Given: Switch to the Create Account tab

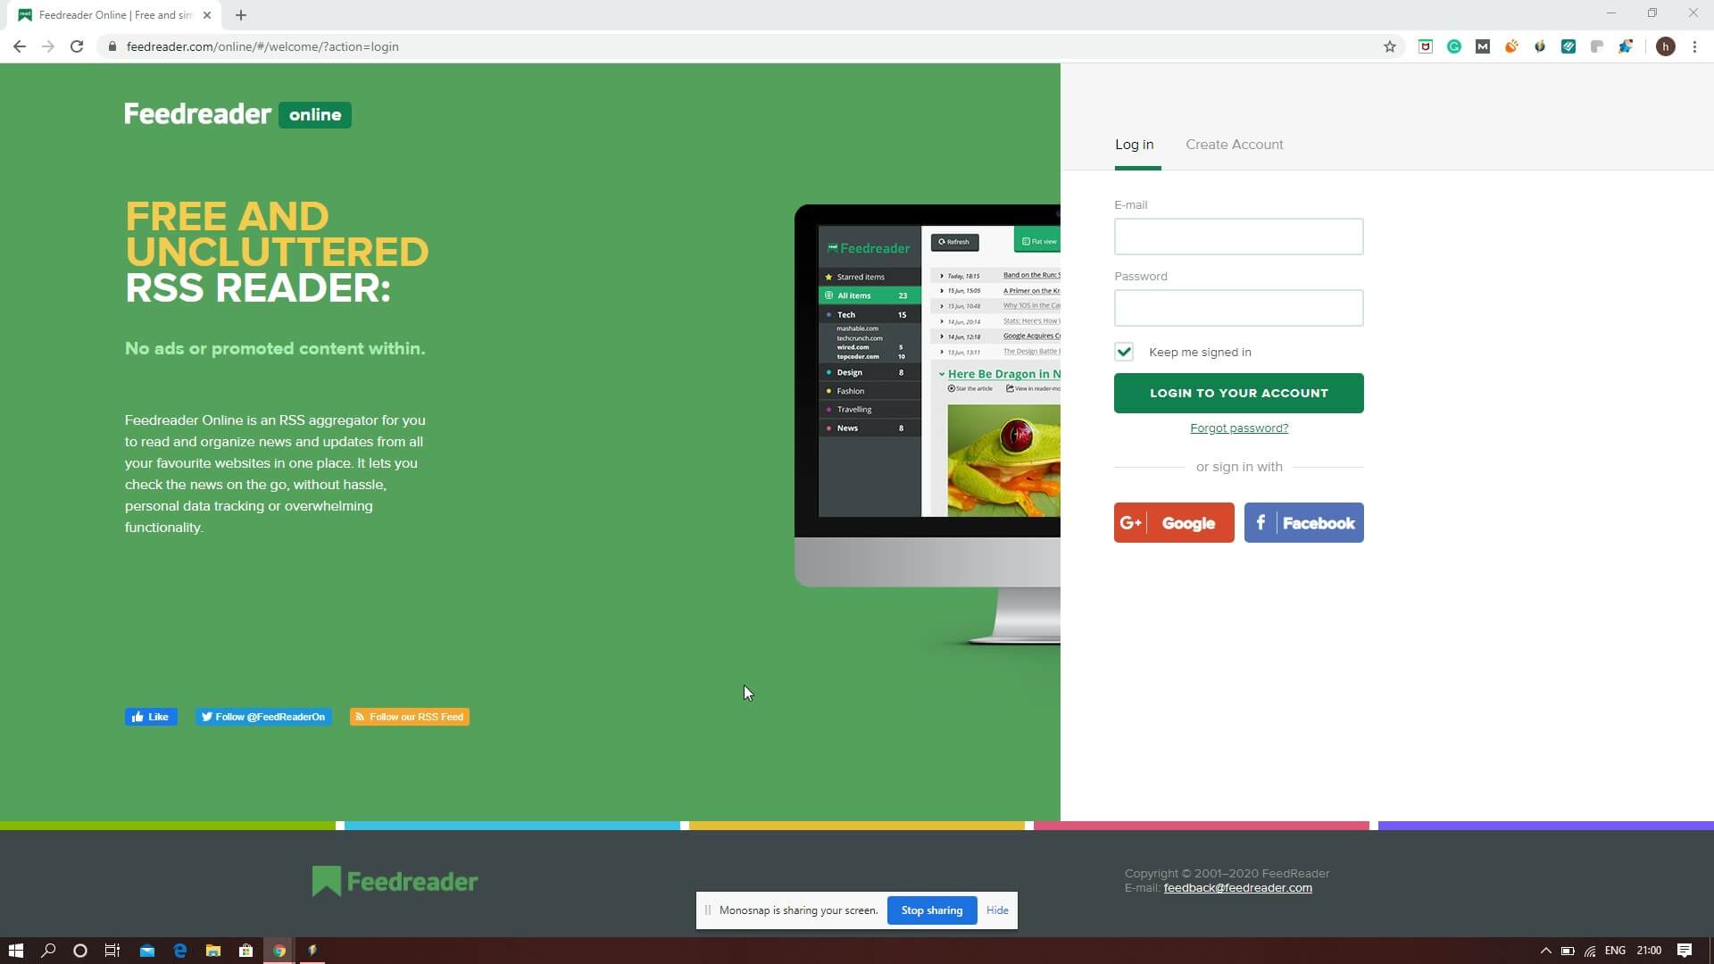Looking at the screenshot, I should pyautogui.click(x=1234, y=144).
